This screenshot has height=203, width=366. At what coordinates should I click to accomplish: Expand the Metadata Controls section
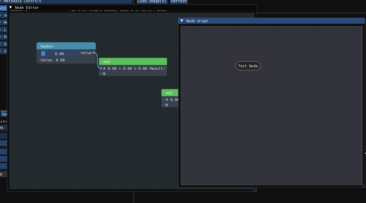click(66, 1)
